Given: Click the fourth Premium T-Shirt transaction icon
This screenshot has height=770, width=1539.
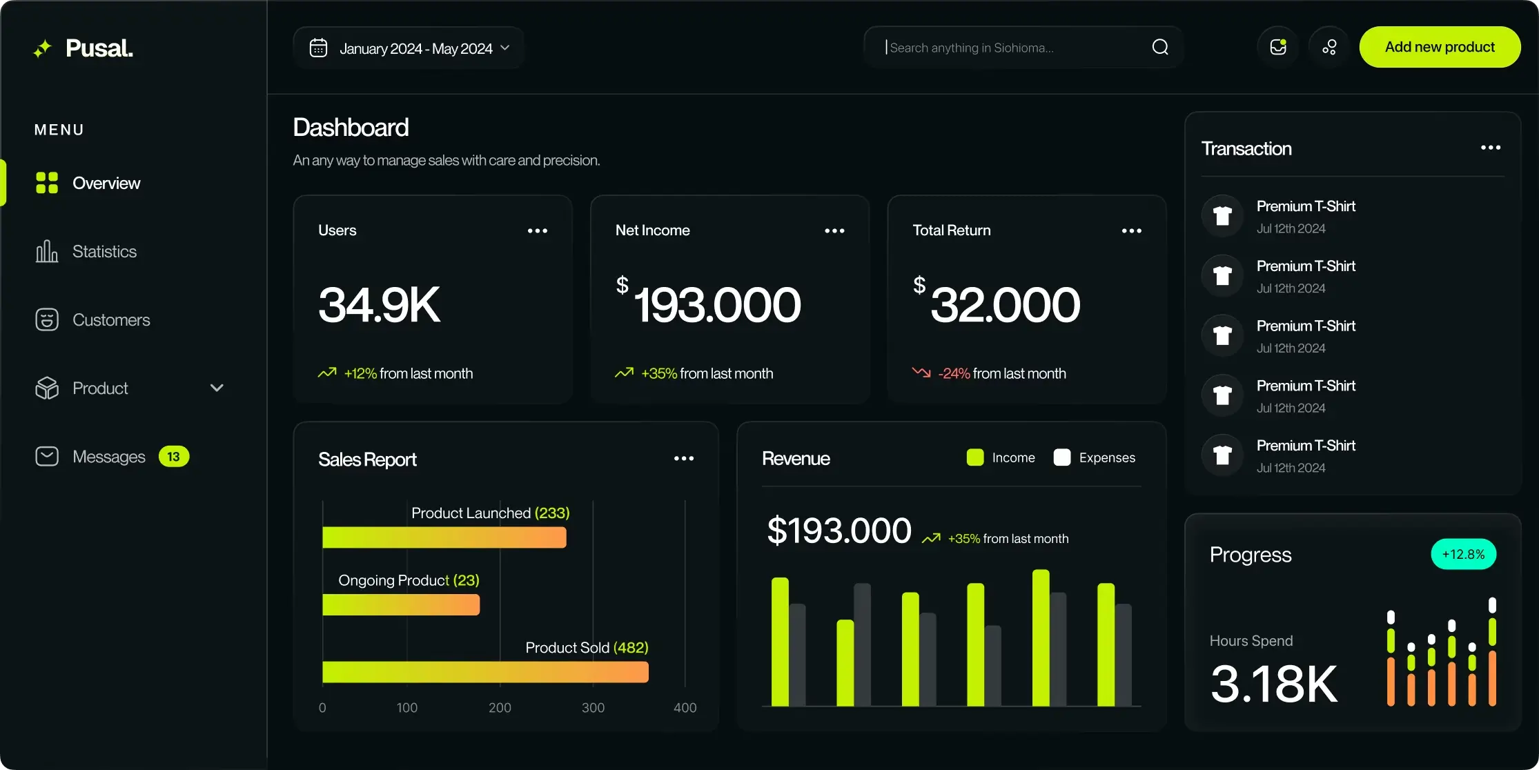Looking at the screenshot, I should click(x=1223, y=395).
